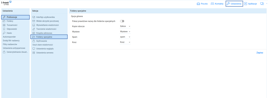Click the Hasło key icon
The height and width of the screenshot is (98, 268).
click(4, 33)
